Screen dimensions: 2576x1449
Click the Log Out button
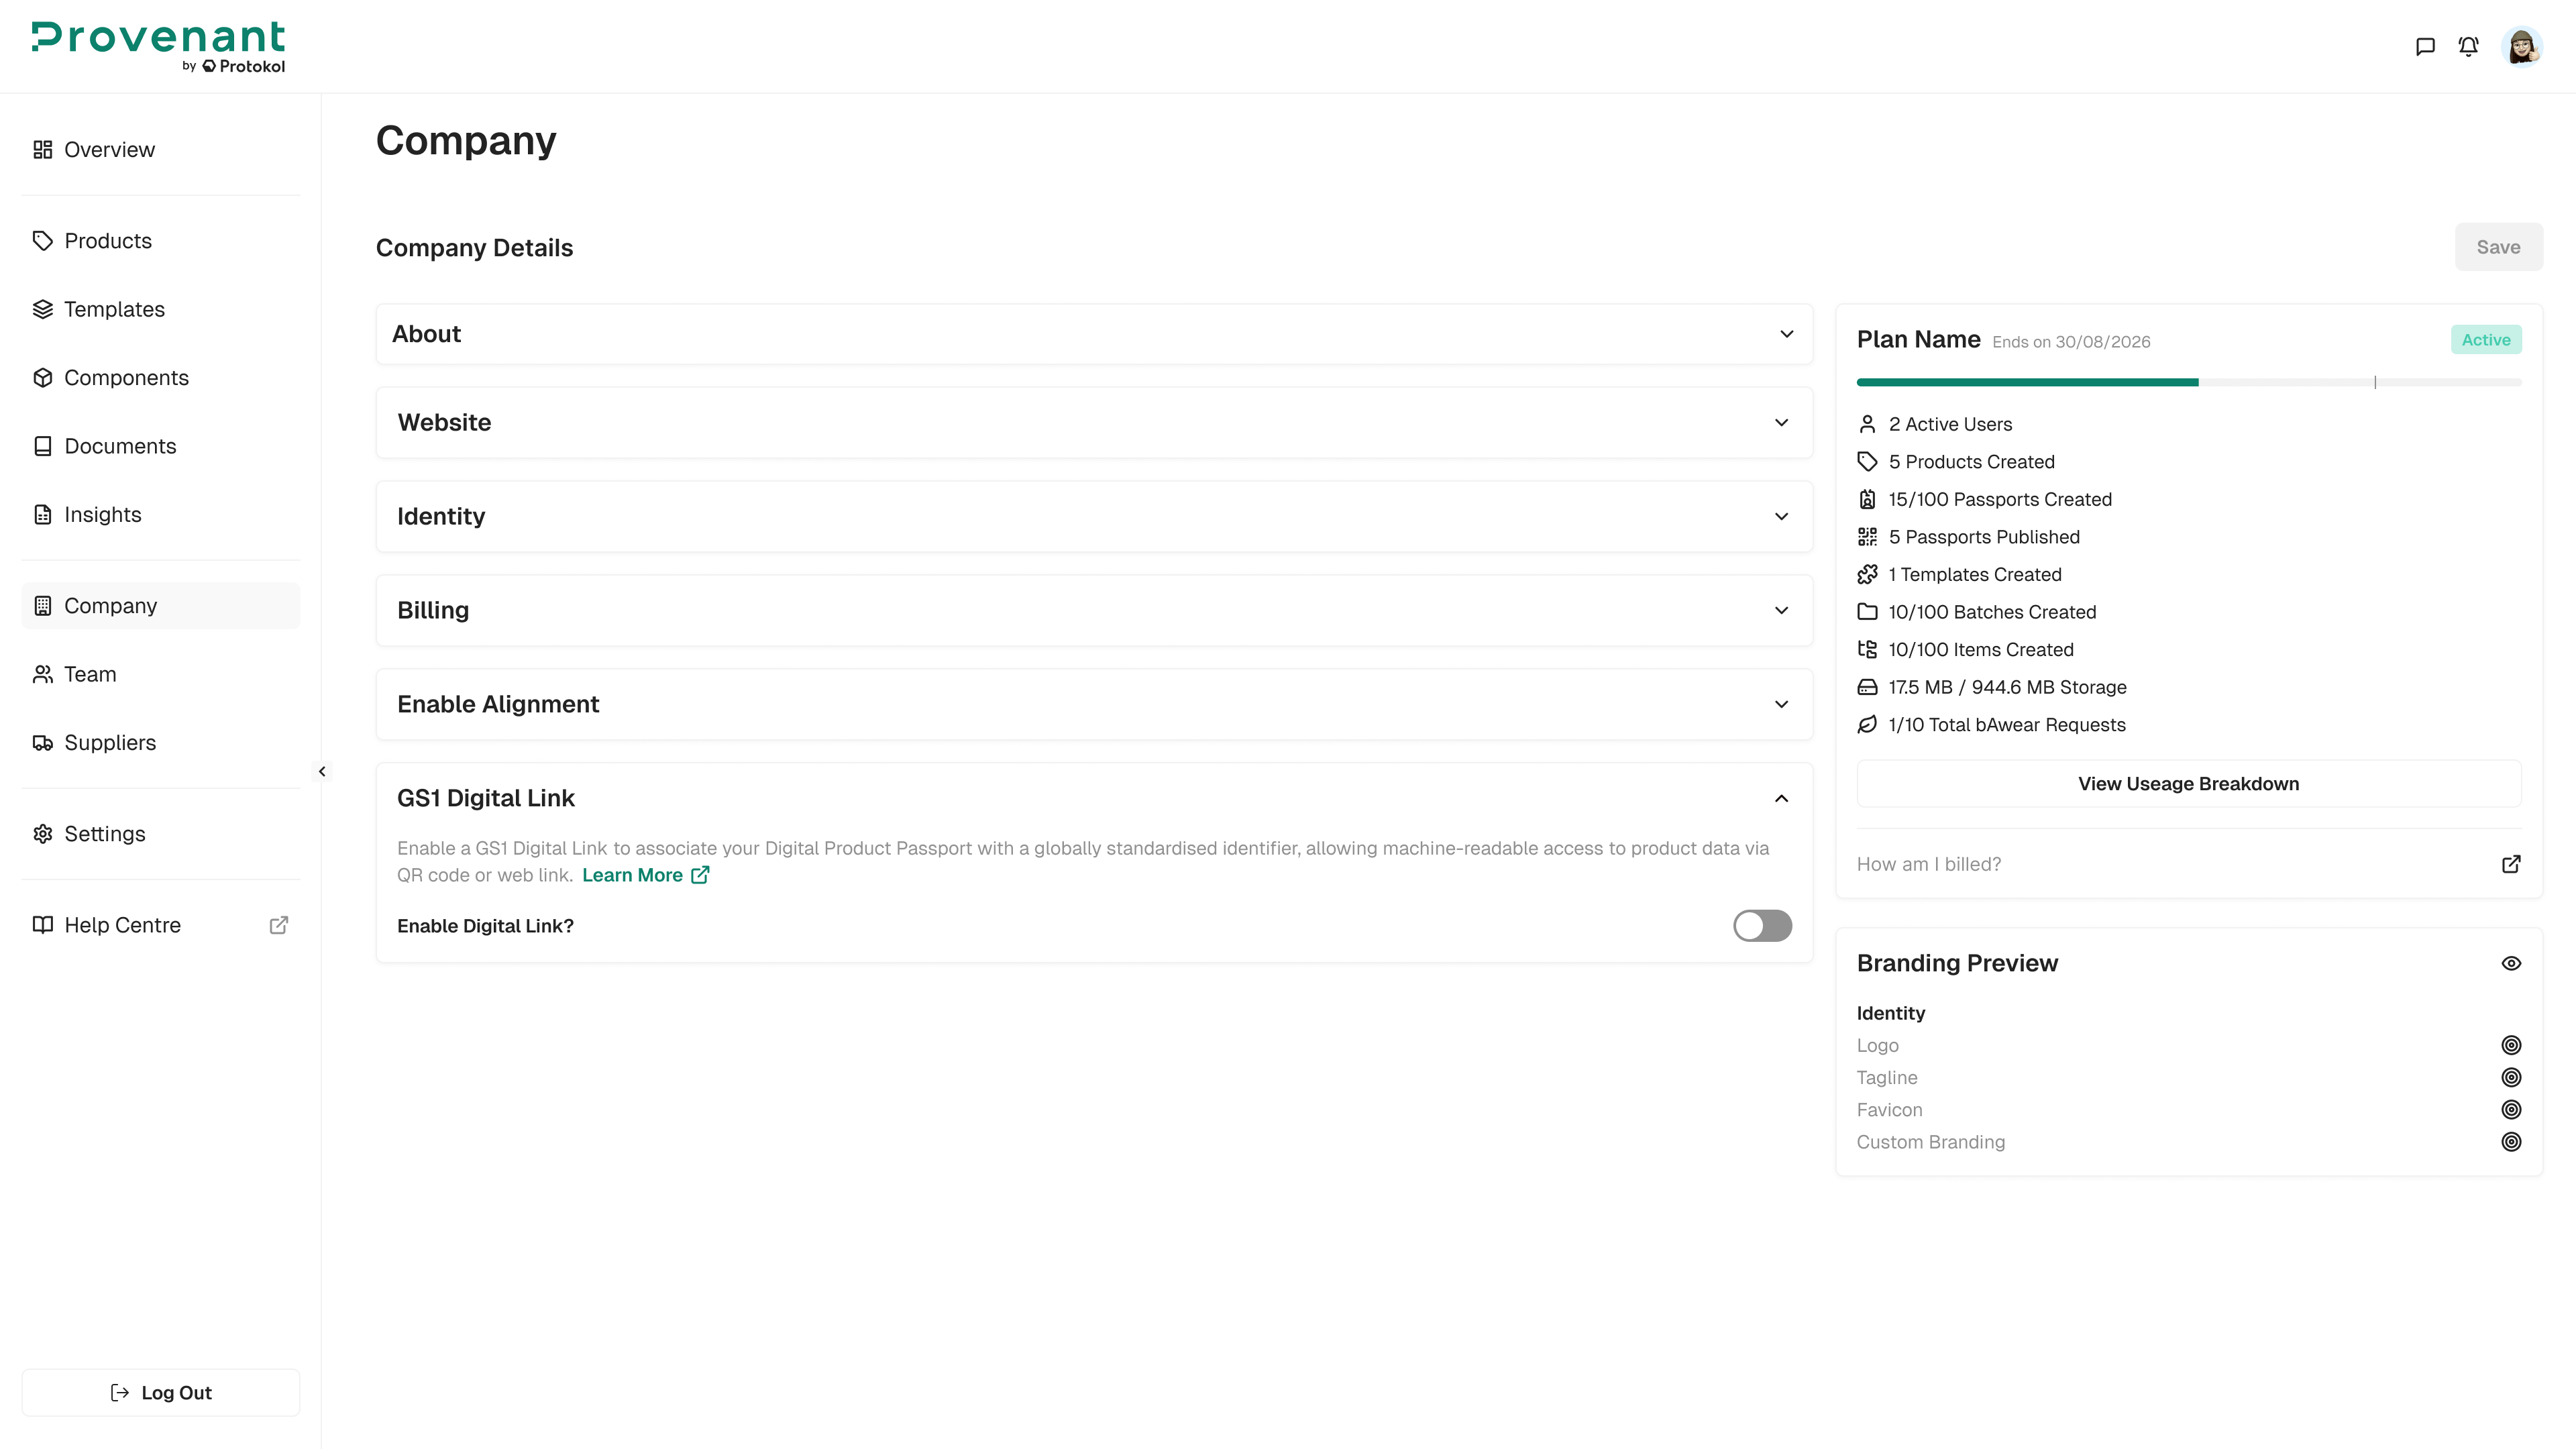point(160,1393)
